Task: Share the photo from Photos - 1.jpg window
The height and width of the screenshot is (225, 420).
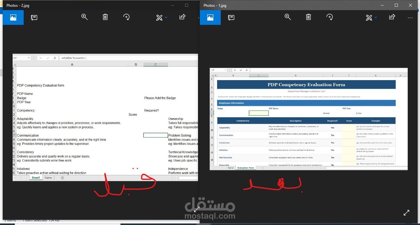Action: pos(392,17)
